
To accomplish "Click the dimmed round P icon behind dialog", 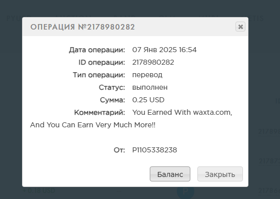I will point(185,191).
